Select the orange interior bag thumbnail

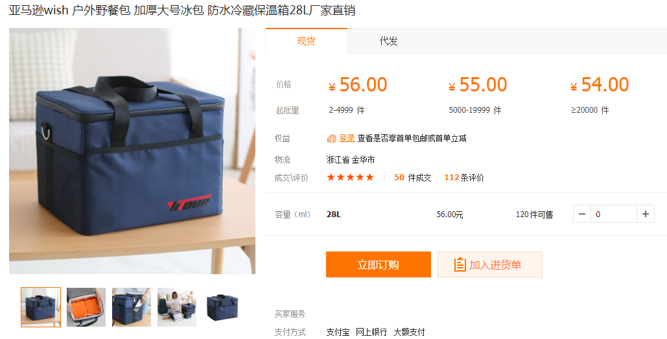point(86,307)
